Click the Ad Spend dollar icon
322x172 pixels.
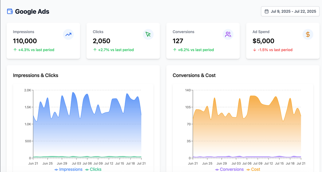(308, 34)
